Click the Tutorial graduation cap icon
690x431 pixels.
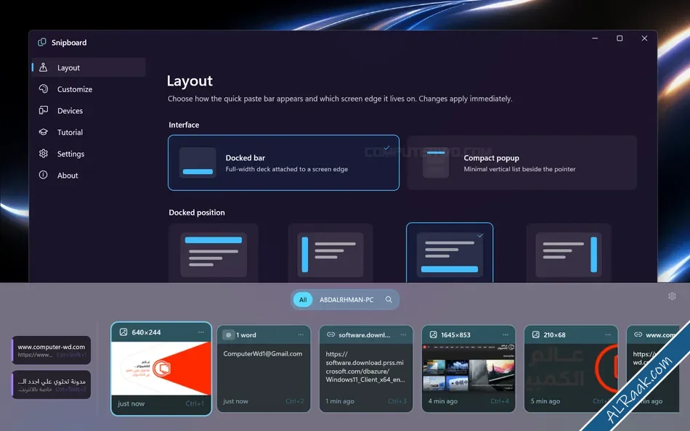[x=43, y=132]
